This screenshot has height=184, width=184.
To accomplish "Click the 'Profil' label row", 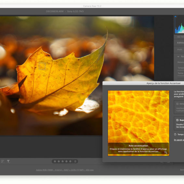I will (x=180, y=50).
